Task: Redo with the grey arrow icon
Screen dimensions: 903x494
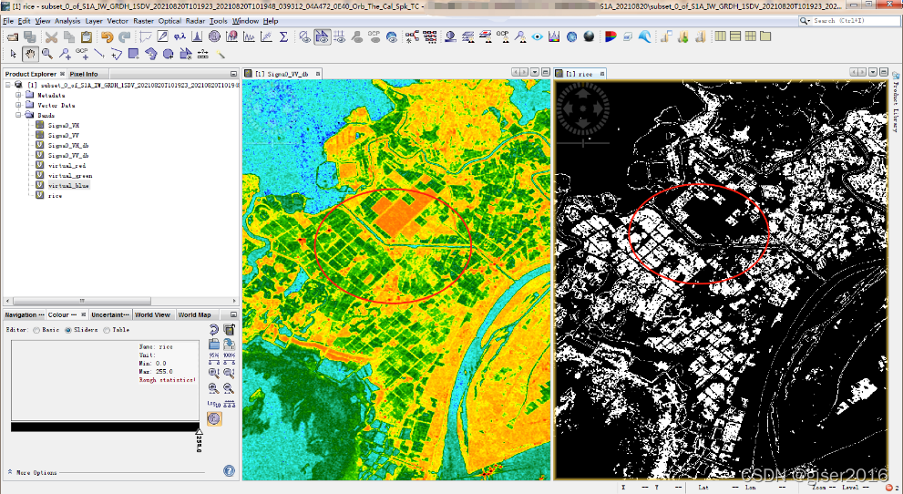Action: [x=125, y=36]
